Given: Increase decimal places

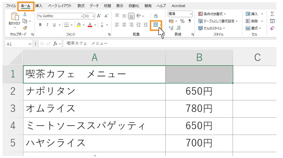Looking at the screenshot, I should [171, 28].
